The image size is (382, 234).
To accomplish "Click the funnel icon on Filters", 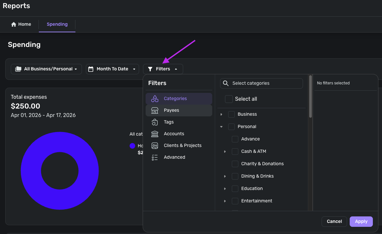I will pyautogui.click(x=150, y=69).
